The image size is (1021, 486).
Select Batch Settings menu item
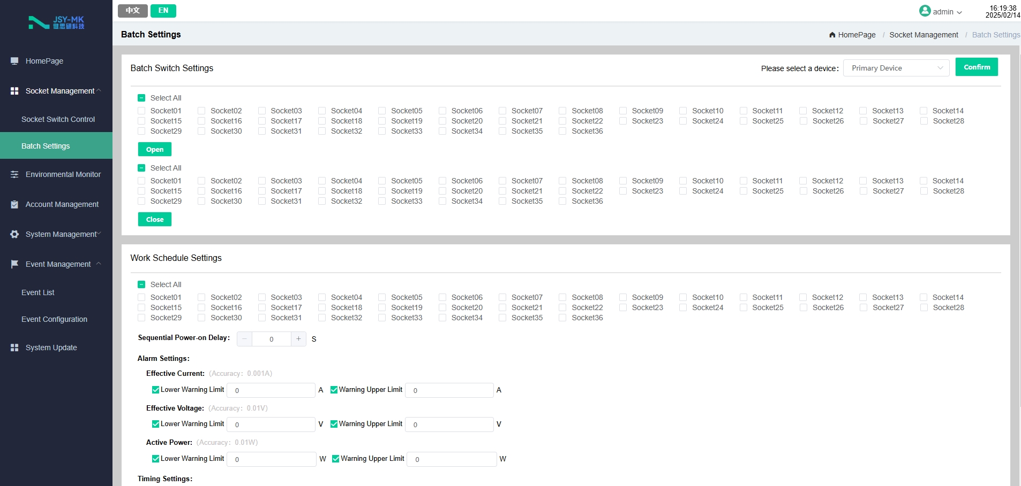point(56,145)
